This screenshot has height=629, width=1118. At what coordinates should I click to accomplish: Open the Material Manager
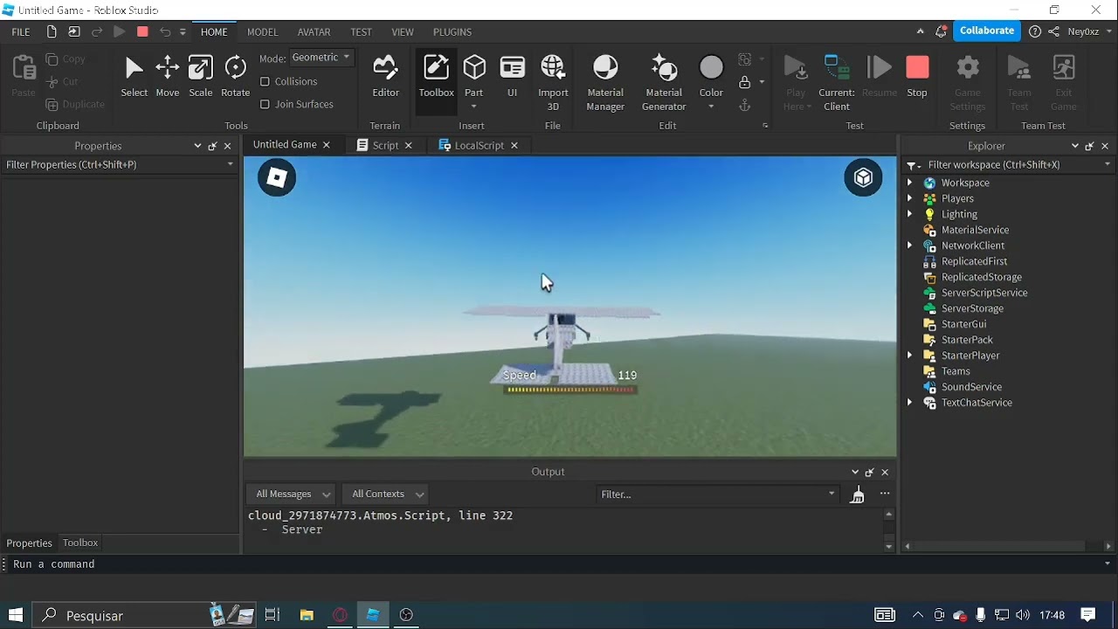click(x=605, y=83)
